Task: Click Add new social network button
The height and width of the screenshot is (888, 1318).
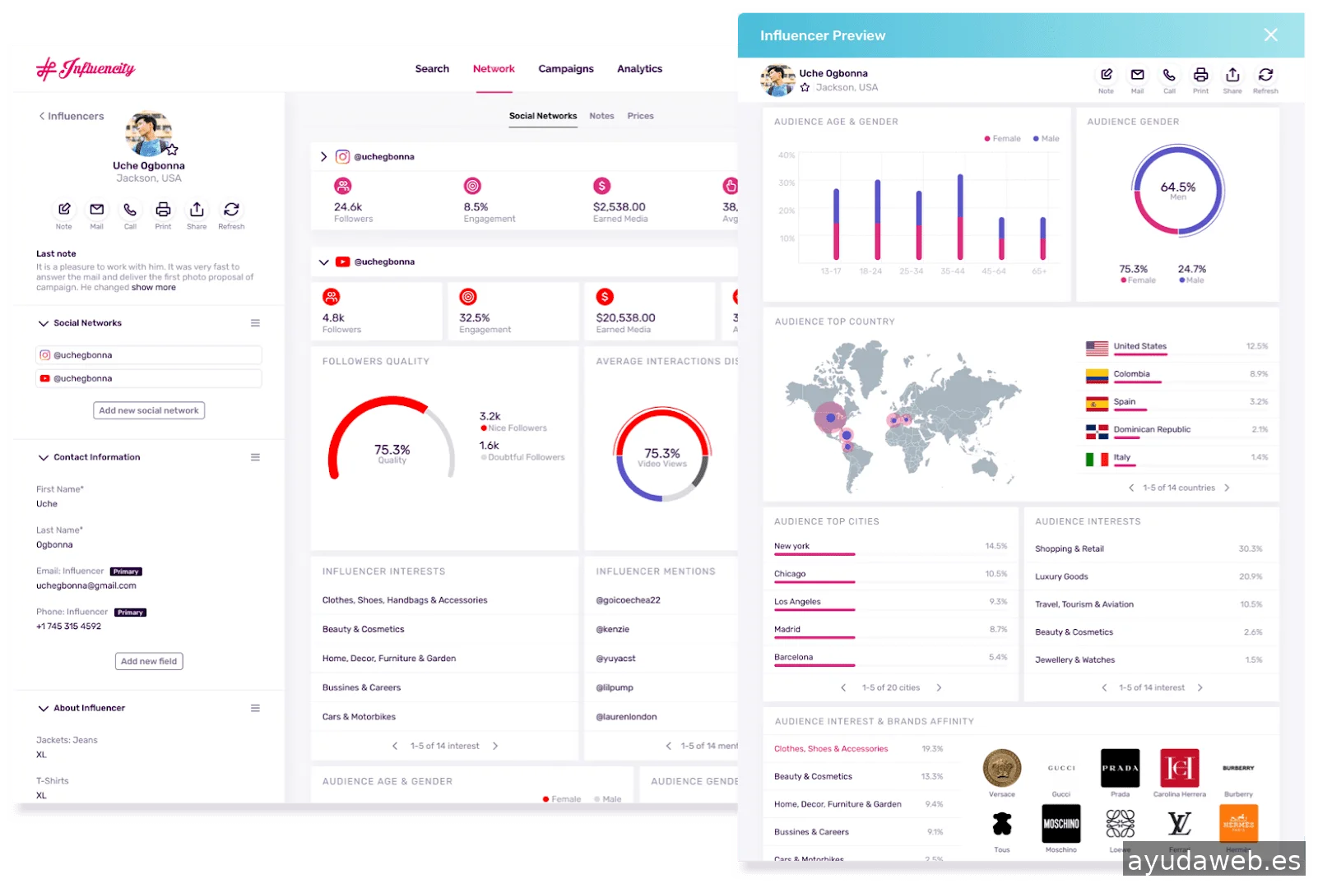Action: (x=149, y=410)
